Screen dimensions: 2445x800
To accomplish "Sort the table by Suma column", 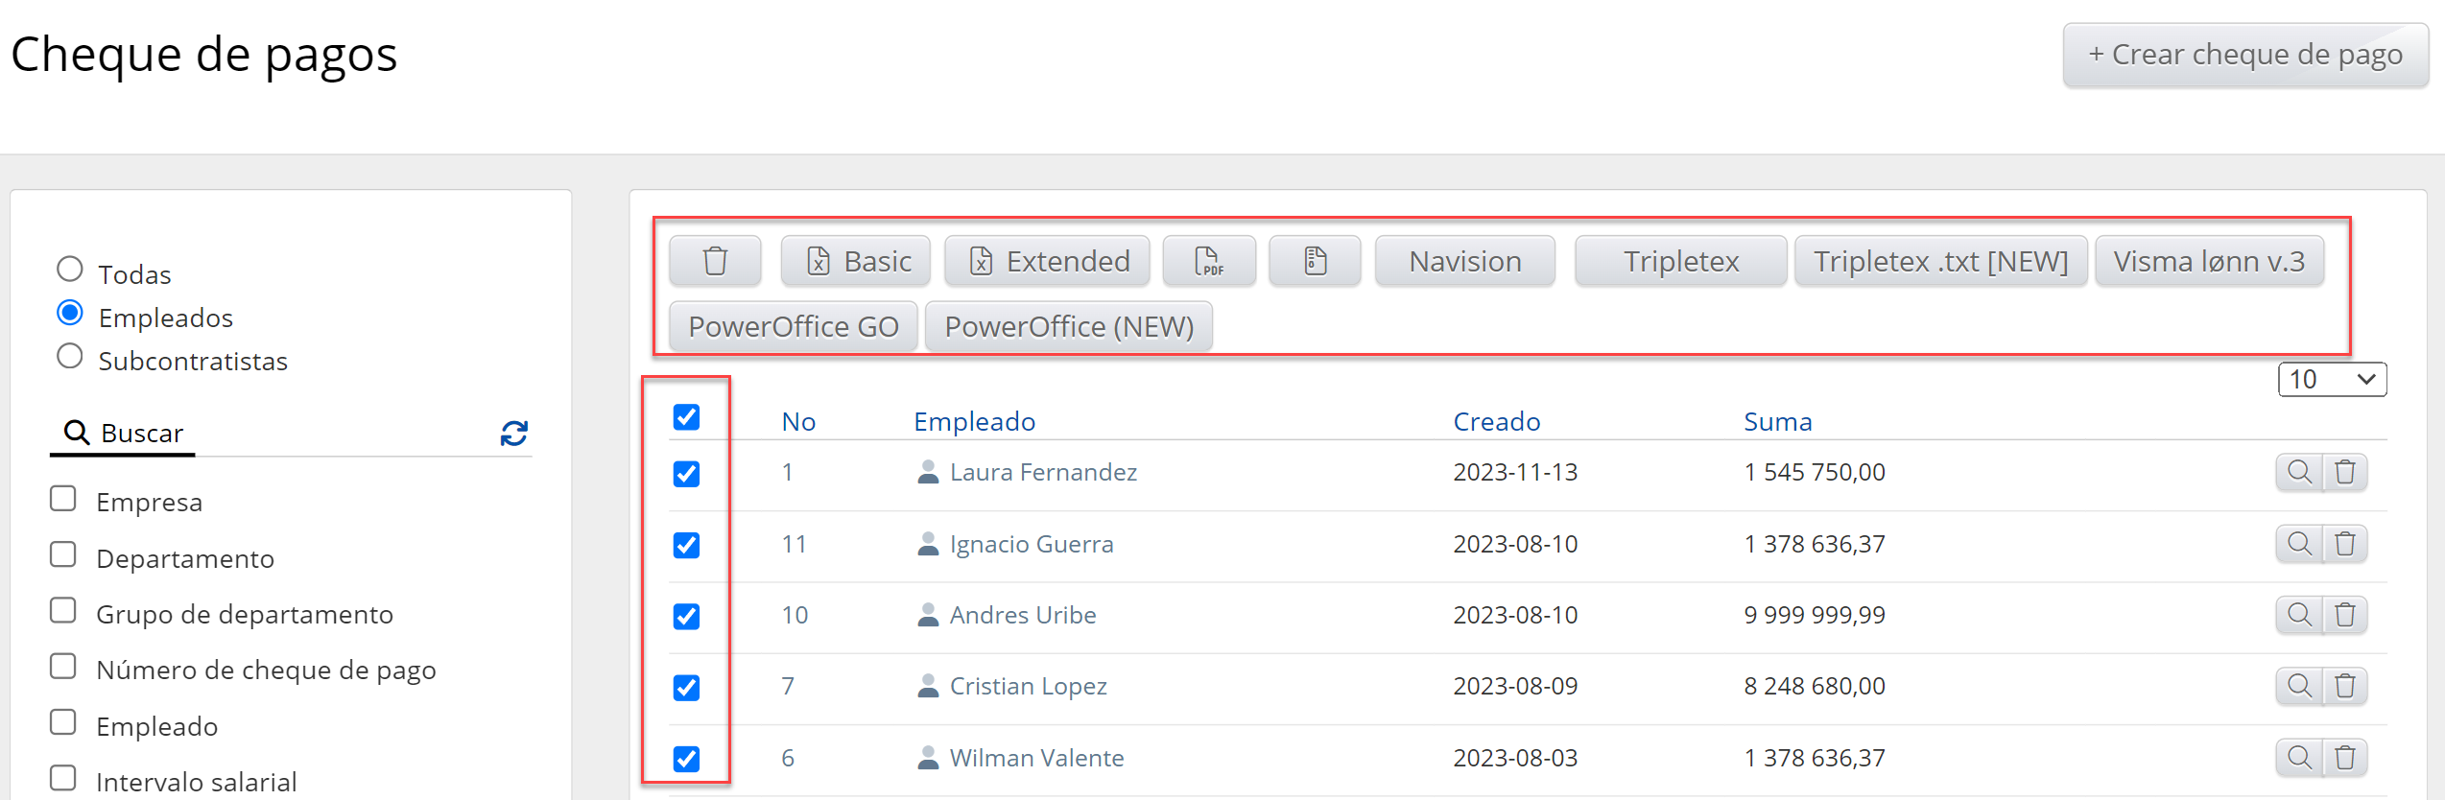I will click(1777, 422).
